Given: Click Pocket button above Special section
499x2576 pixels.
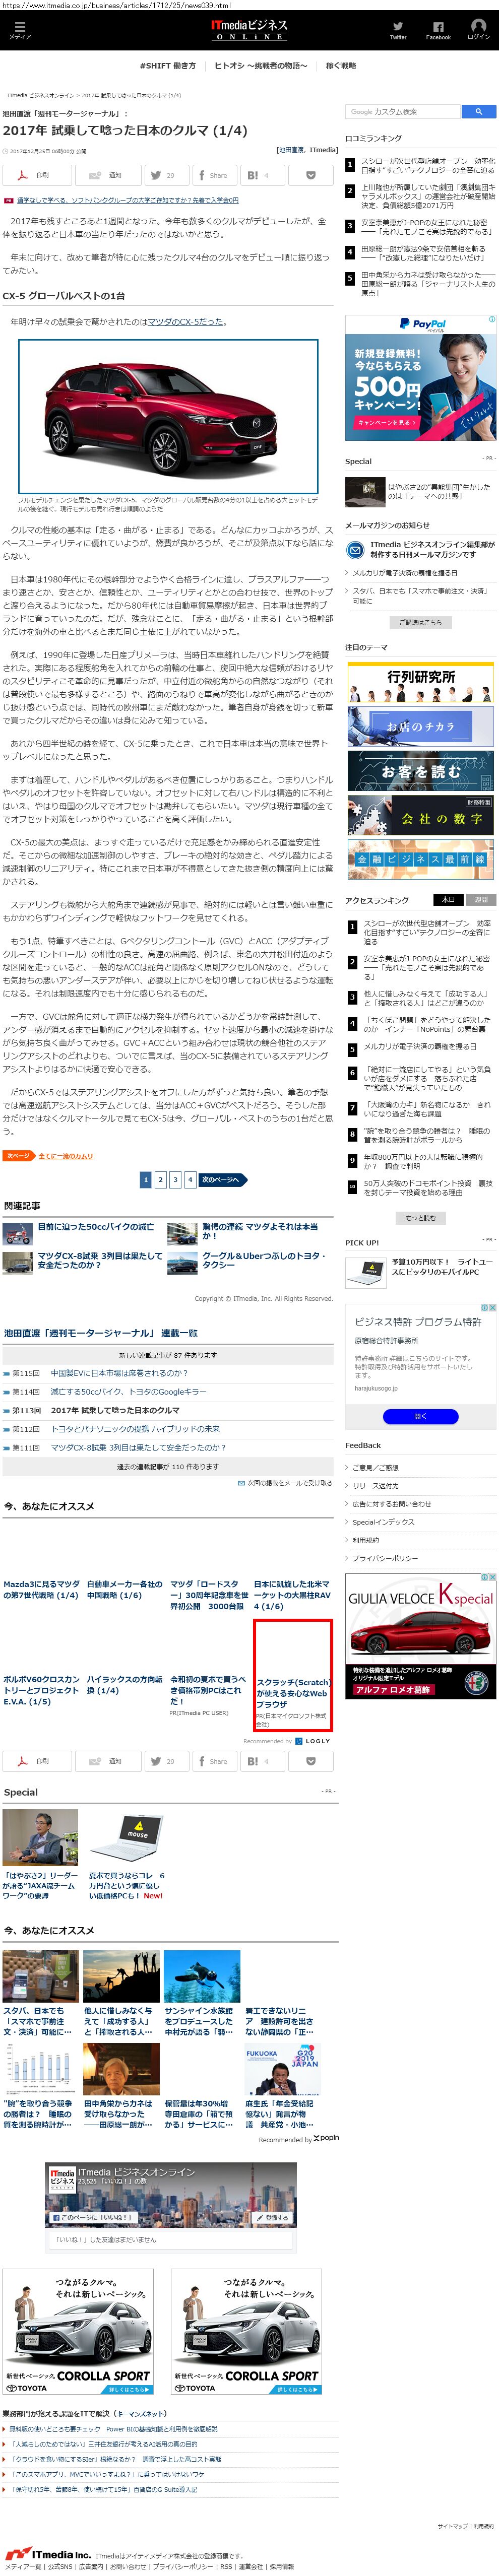Looking at the screenshot, I should [x=311, y=1761].
